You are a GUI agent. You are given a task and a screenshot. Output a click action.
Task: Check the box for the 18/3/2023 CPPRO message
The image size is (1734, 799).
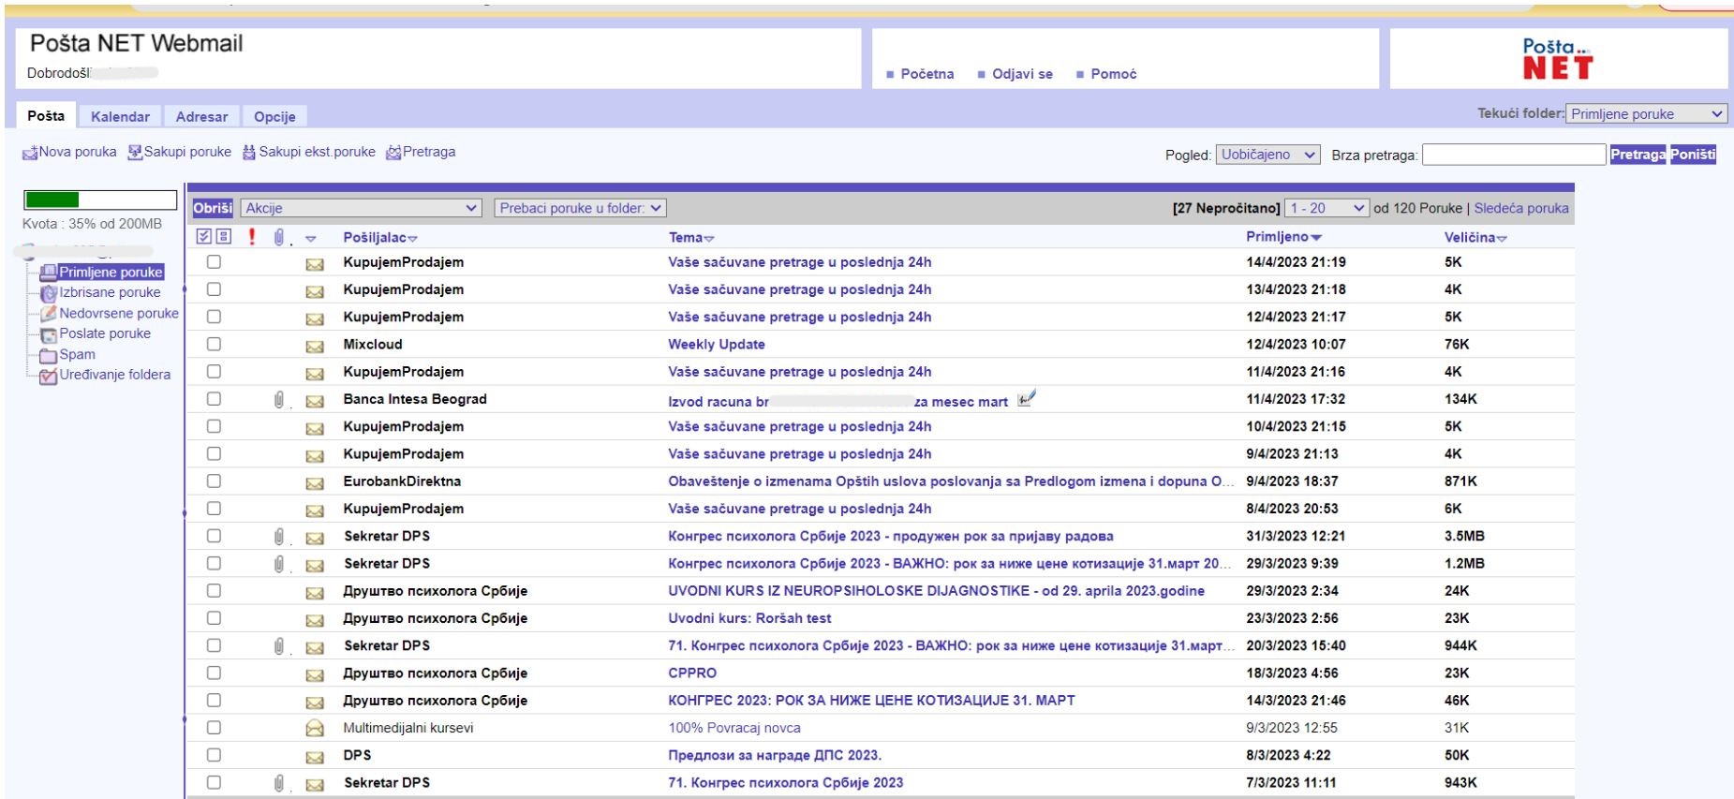point(214,673)
